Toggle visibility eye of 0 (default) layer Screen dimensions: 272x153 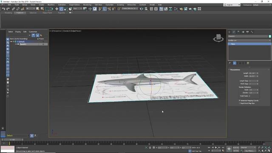pos(13,42)
